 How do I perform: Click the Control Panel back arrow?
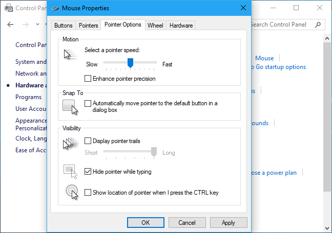click(x=11, y=25)
